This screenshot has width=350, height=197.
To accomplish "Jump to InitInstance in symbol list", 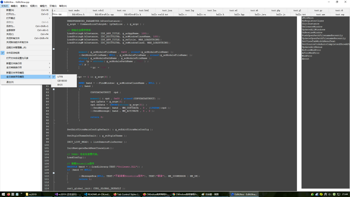I will [x=310, y=24].
